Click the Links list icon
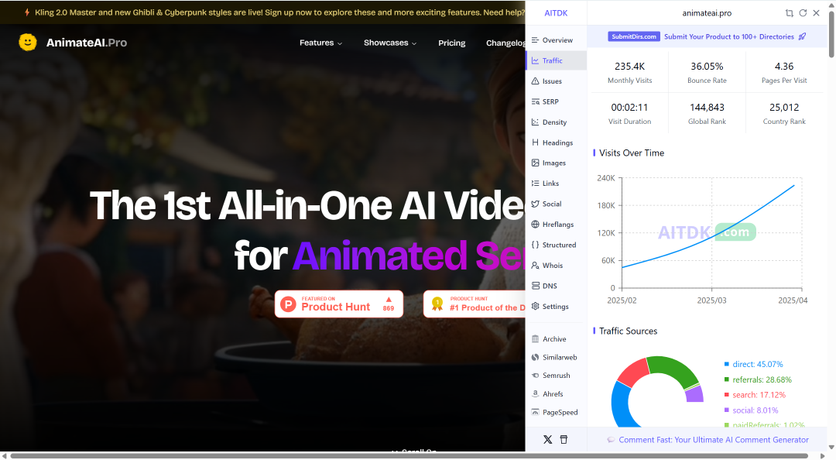836x460 pixels. click(x=536, y=183)
